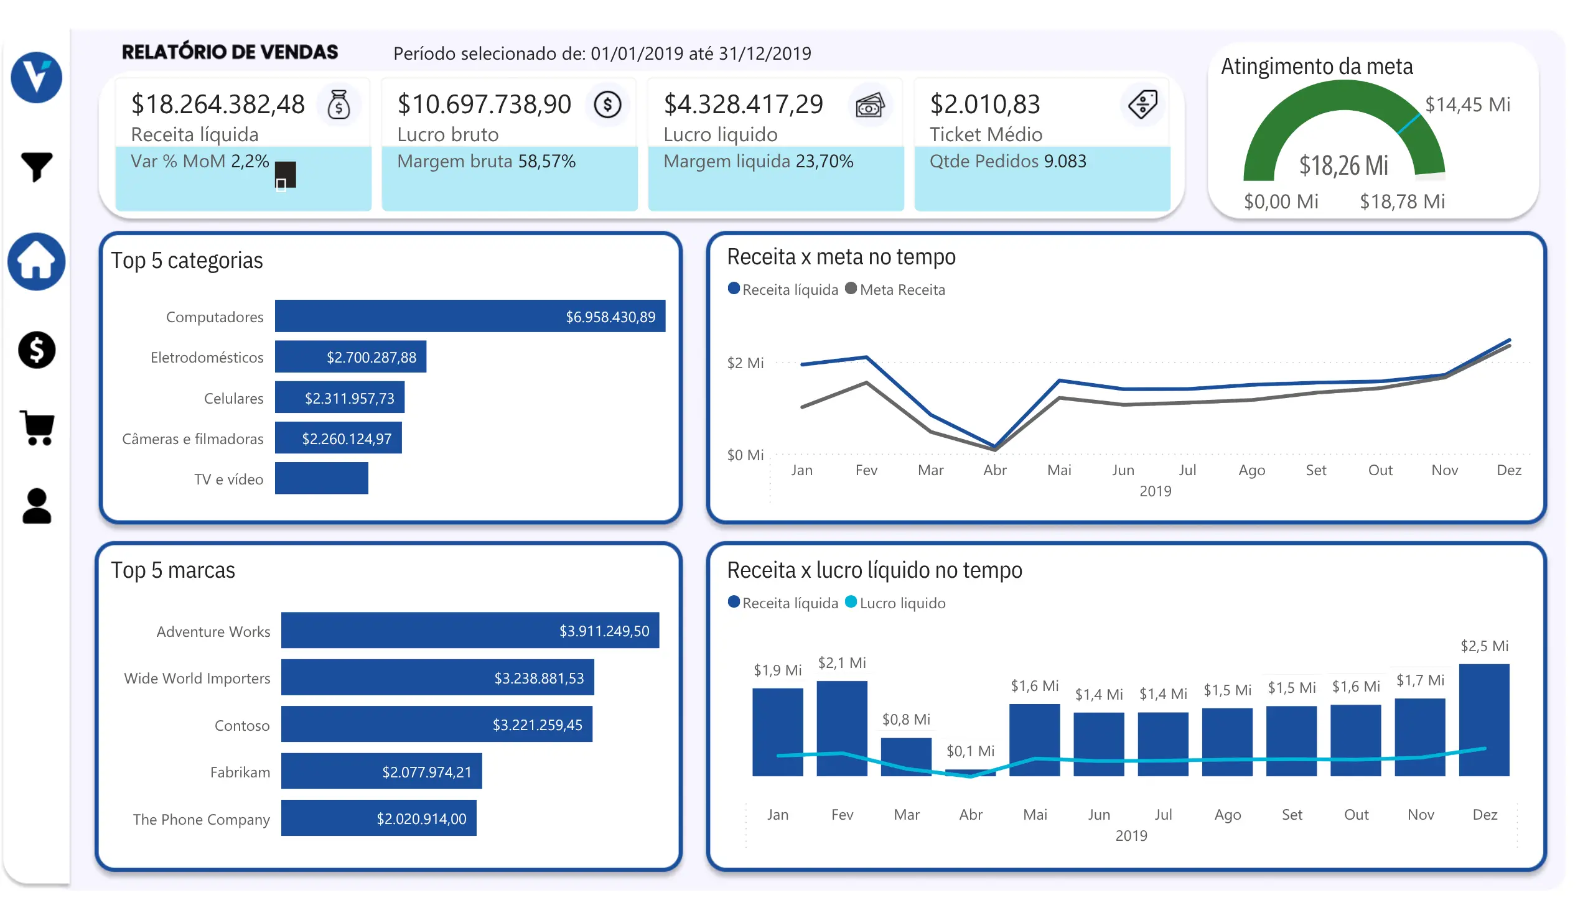Click the coin icon on Lucro bruto card
This screenshot has height=908, width=1593.
click(607, 104)
